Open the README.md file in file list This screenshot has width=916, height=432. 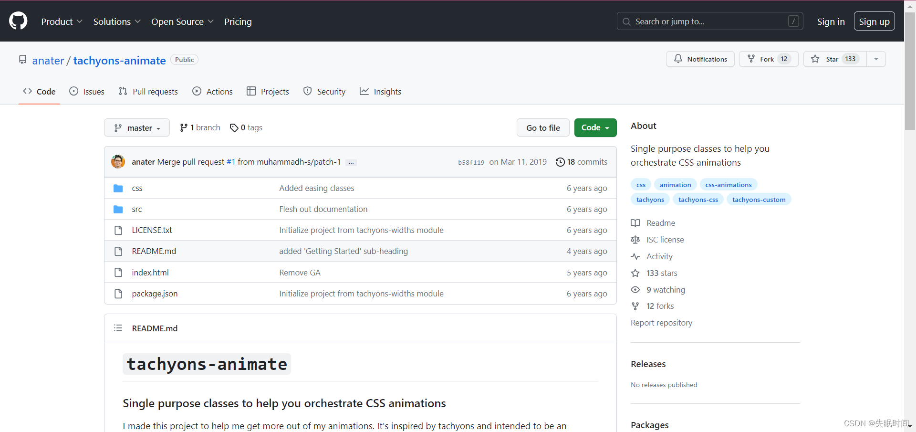tap(154, 251)
